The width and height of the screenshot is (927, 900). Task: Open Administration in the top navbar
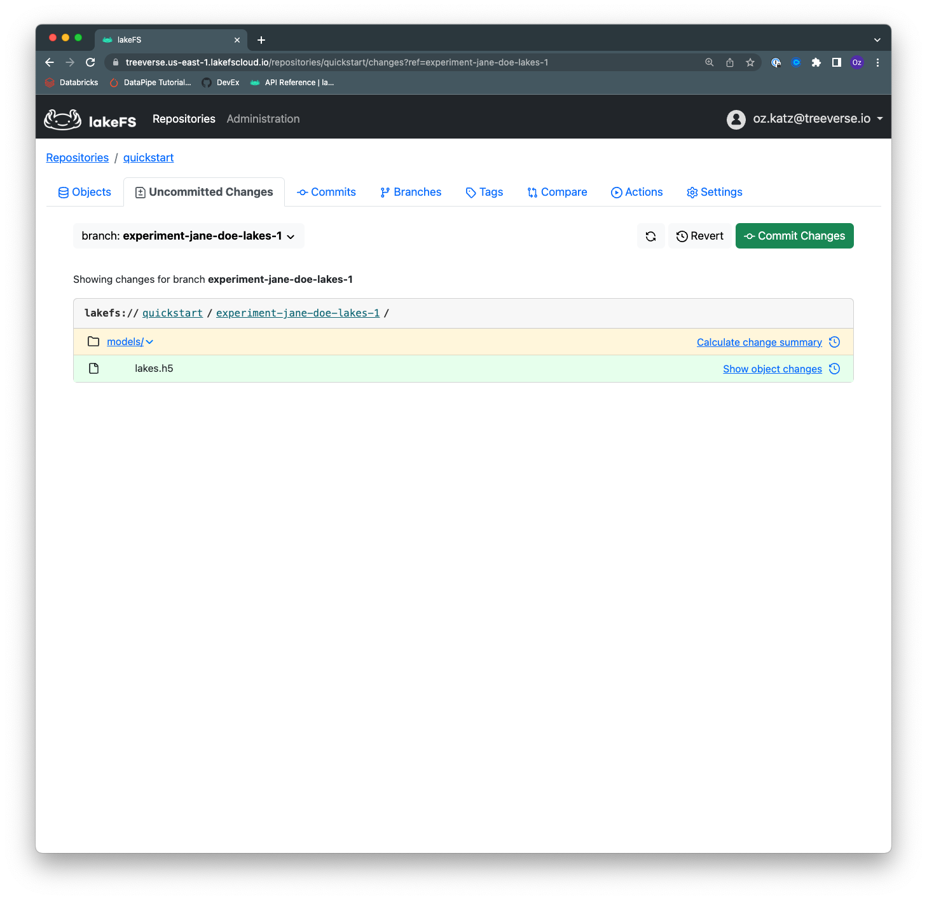[x=263, y=119]
